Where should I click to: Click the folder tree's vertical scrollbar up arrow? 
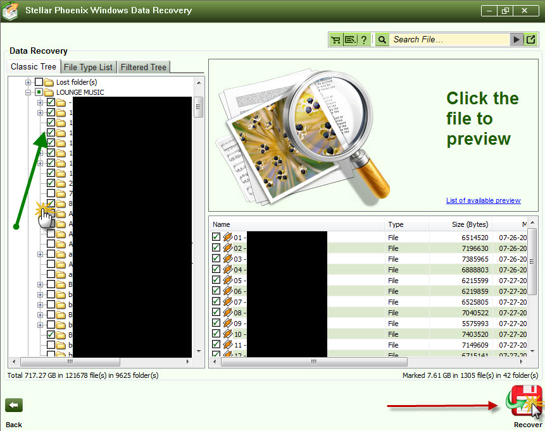[199, 83]
